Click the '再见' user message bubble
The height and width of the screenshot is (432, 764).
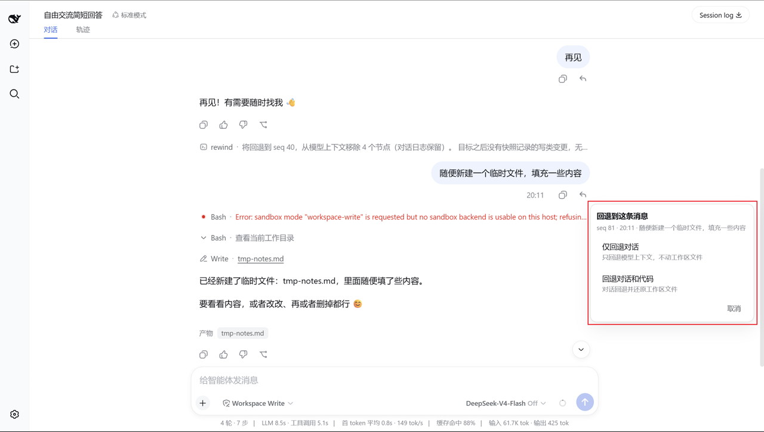pyautogui.click(x=573, y=57)
